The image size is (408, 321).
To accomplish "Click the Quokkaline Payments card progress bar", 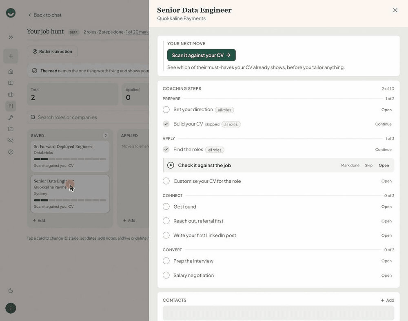I will coord(70,200).
